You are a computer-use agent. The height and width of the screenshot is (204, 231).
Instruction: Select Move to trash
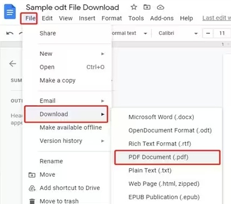[x=66, y=201]
